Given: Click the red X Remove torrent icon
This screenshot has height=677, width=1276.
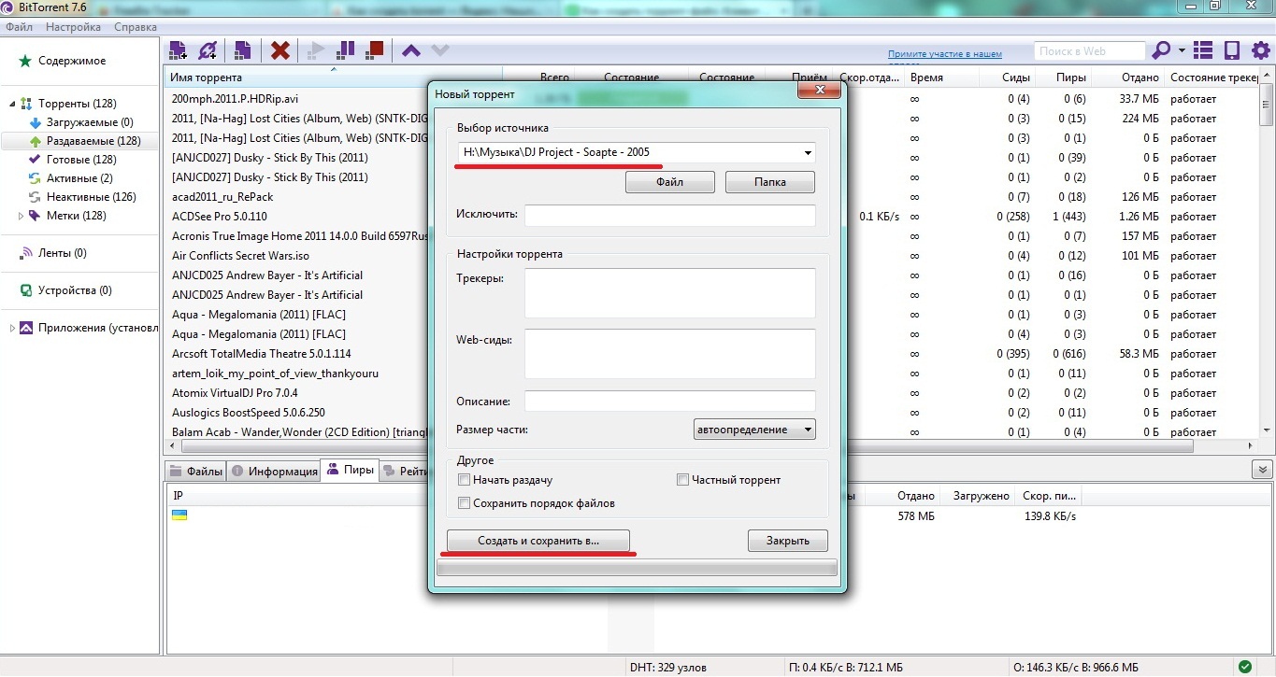Looking at the screenshot, I should (x=280, y=50).
